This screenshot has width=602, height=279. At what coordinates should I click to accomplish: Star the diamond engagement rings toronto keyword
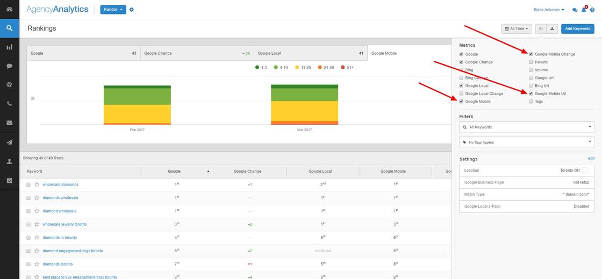[x=37, y=251]
